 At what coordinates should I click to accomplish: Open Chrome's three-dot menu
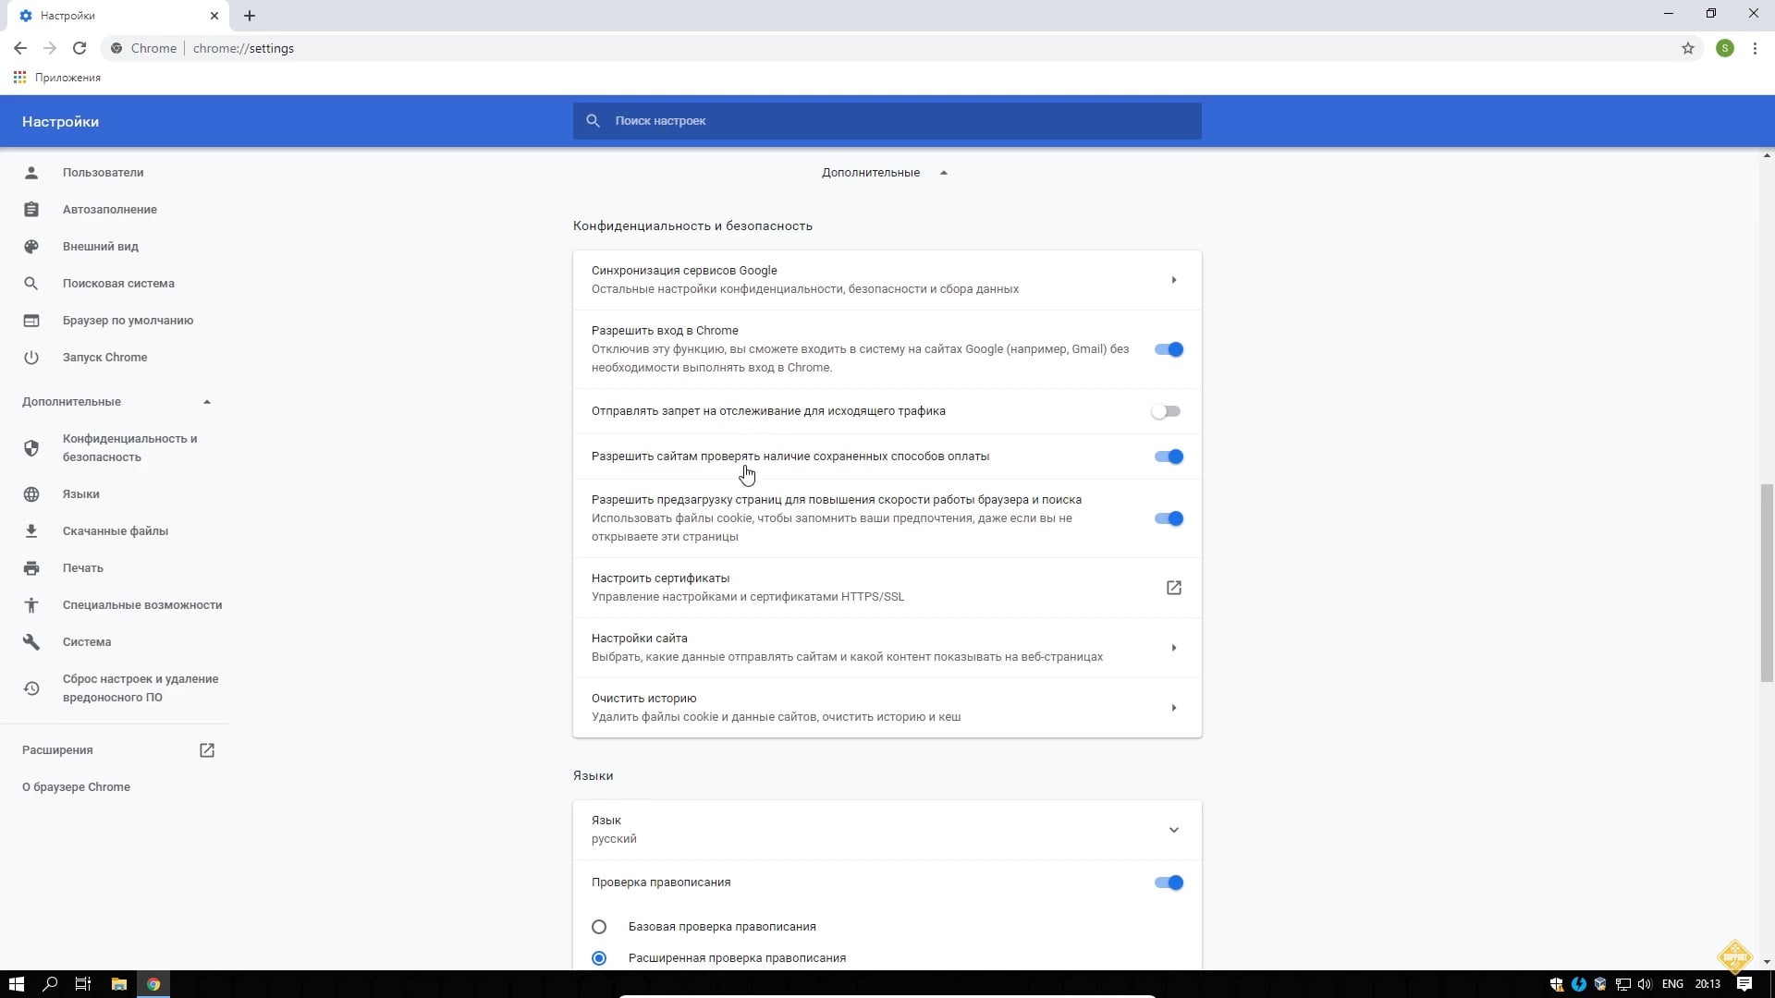tap(1755, 48)
